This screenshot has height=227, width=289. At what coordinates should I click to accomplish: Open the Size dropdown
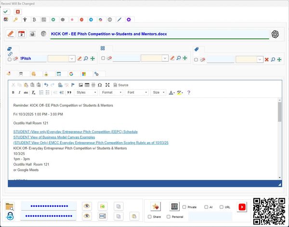158,92
